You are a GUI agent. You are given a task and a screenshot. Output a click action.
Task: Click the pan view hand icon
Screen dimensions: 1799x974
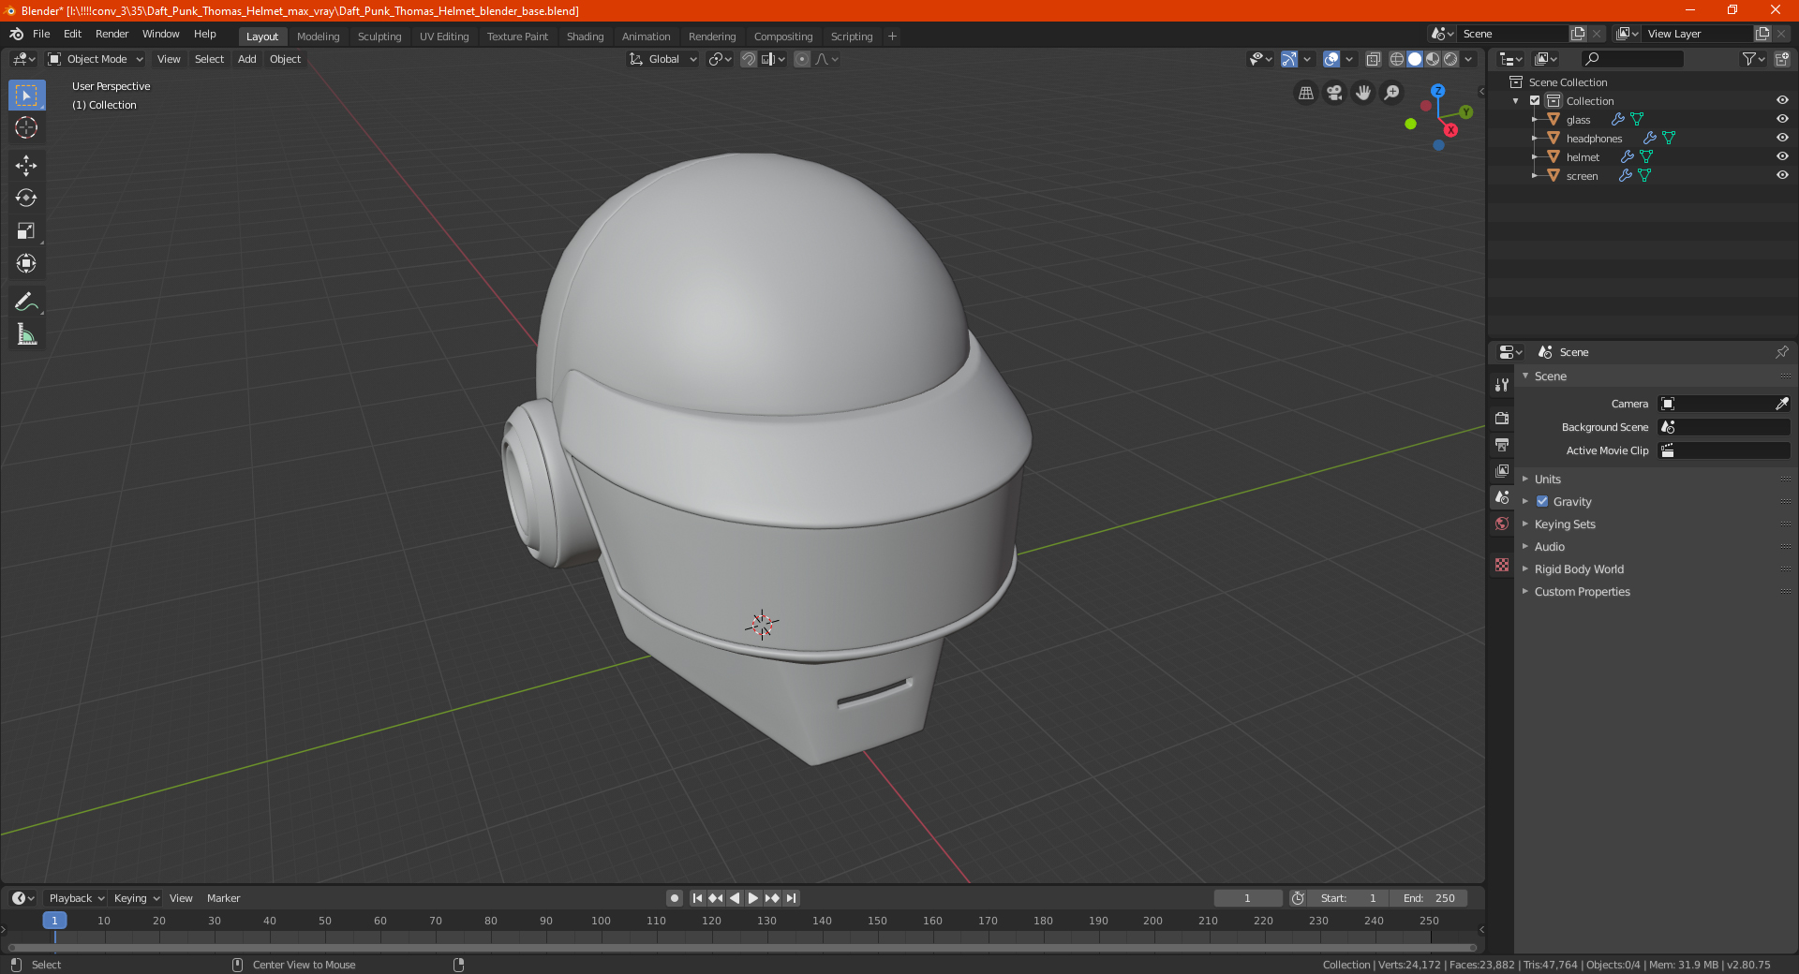(1363, 93)
